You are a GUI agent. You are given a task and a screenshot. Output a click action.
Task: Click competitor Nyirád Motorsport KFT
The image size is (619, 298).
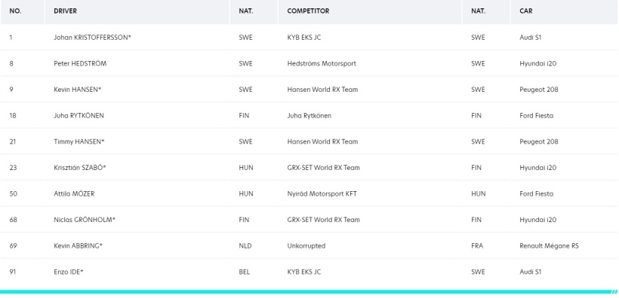click(322, 193)
